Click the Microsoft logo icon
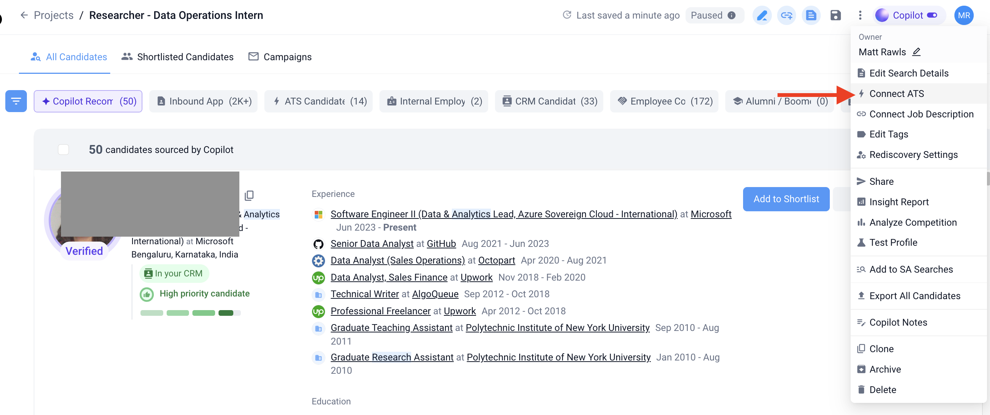Viewport: 990px width, 415px height. click(318, 214)
